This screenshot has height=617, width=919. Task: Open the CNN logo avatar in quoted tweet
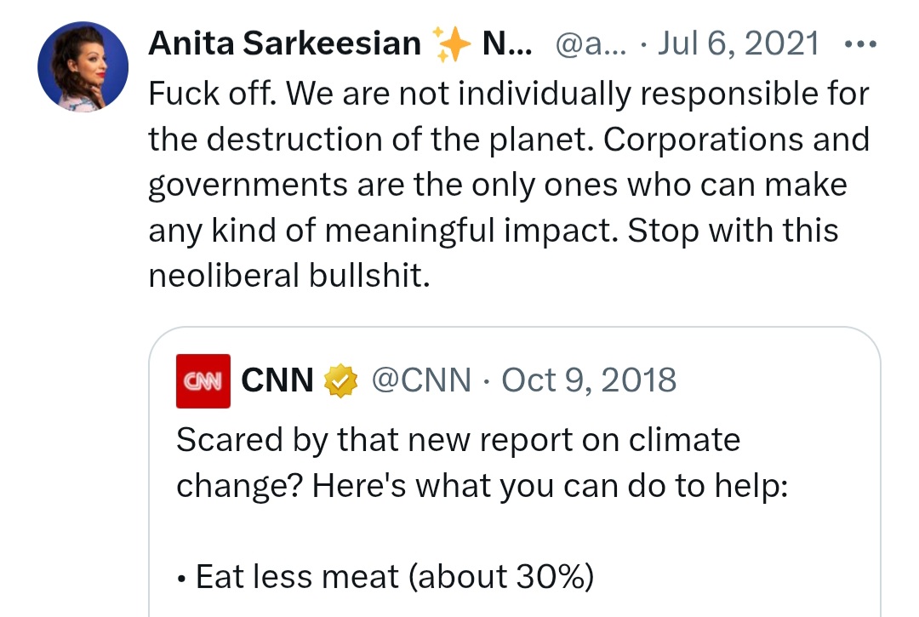coord(203,380)
